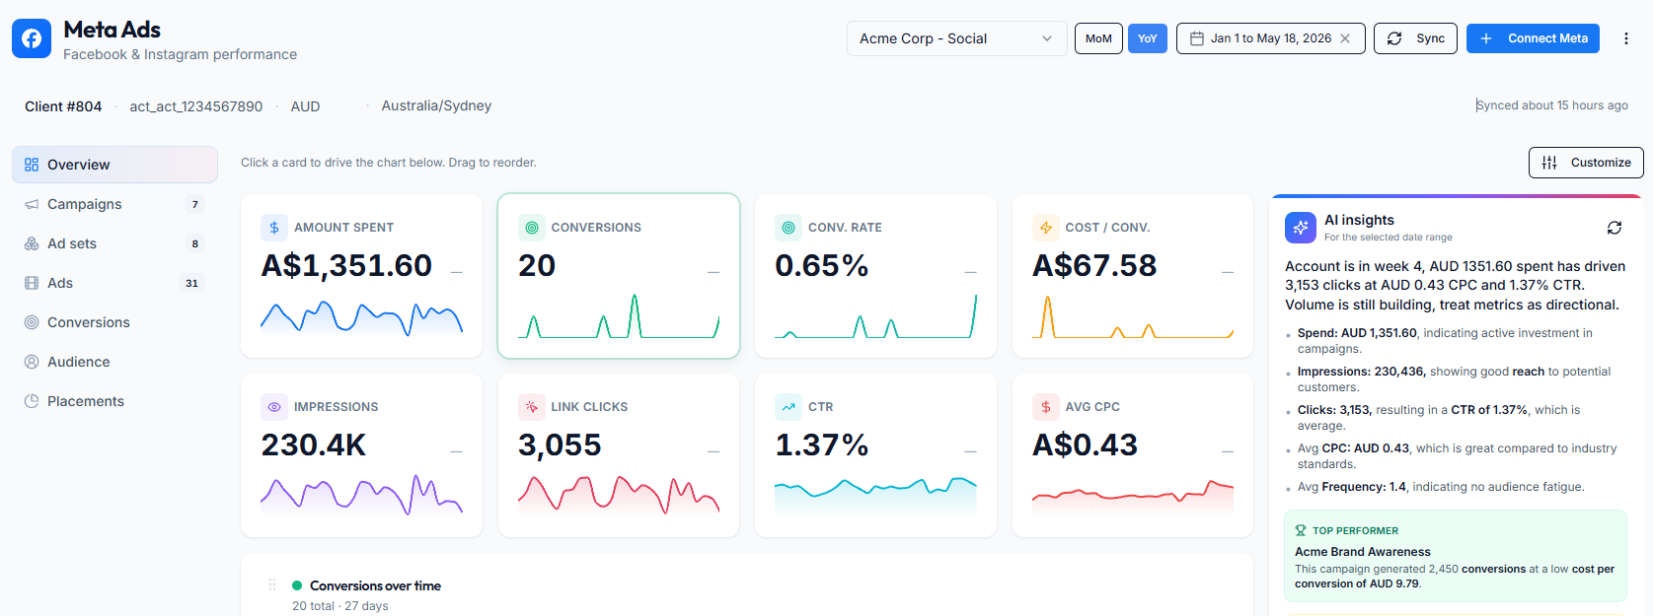Toggle YoY comparison

(1147, 38)
